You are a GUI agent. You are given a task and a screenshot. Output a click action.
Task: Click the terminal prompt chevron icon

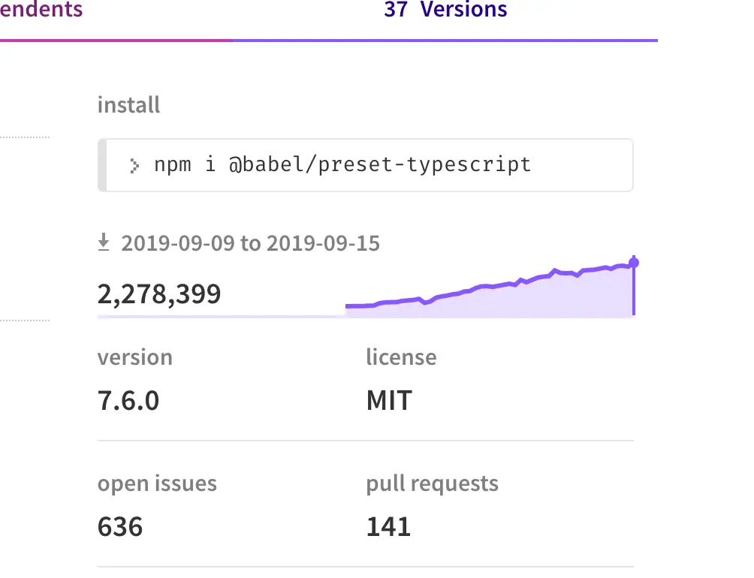pyautogui.click(x=134, y=166)
